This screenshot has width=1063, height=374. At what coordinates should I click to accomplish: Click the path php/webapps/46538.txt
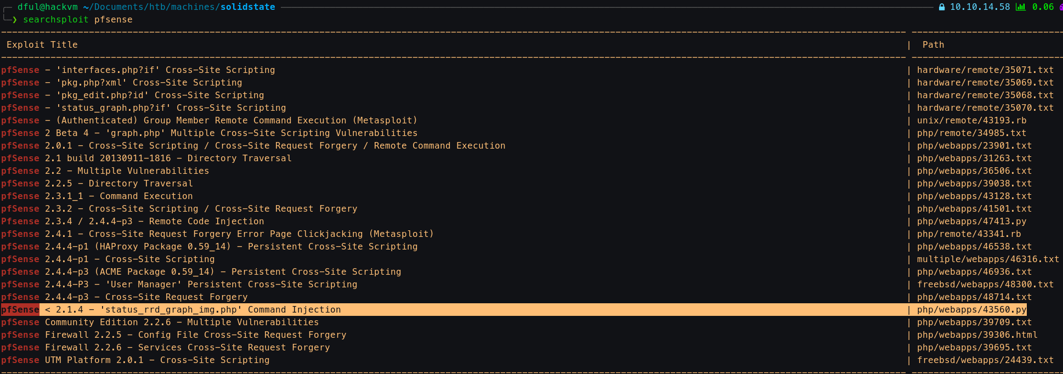click(975, 247)
